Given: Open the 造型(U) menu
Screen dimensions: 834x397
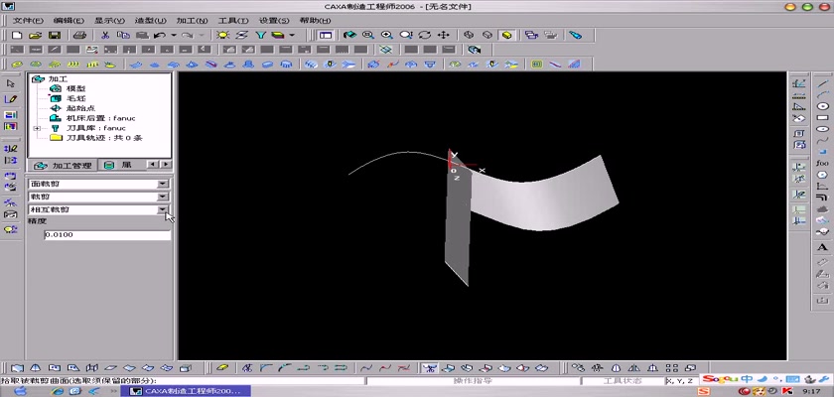Looking at the screenshot, I should (151, 20).
